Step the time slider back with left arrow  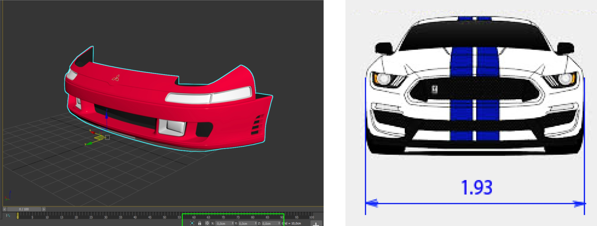[5, 209]
